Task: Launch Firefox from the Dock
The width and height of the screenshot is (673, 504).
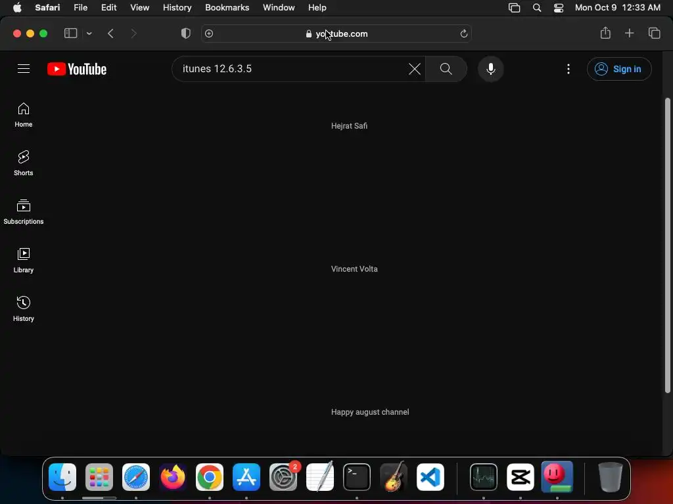Action: point(173,477)
